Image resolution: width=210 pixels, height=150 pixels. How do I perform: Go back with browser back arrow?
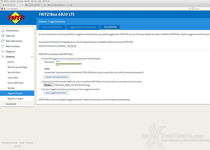pos(2,9)
